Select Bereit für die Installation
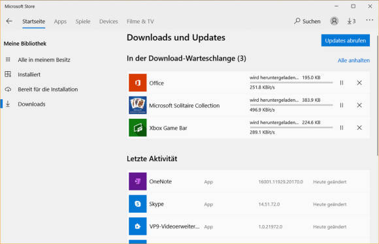 tap(48, 89)
